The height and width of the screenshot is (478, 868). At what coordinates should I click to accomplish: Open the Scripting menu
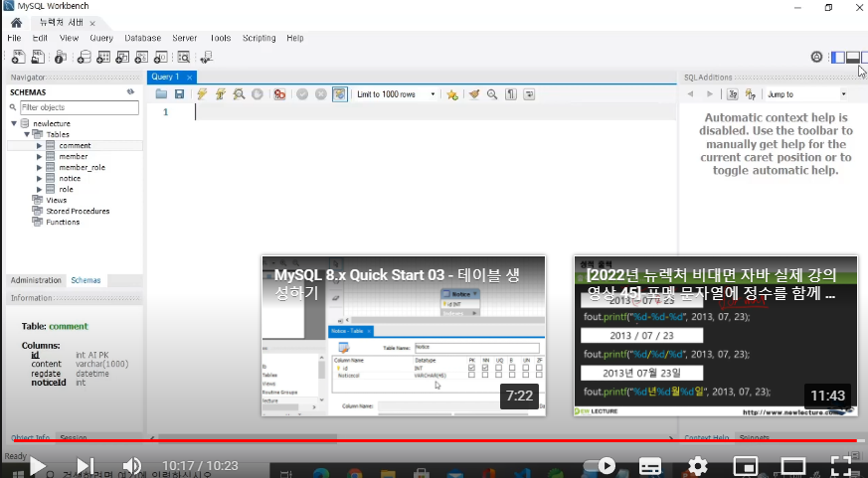(x=260, y=38)
